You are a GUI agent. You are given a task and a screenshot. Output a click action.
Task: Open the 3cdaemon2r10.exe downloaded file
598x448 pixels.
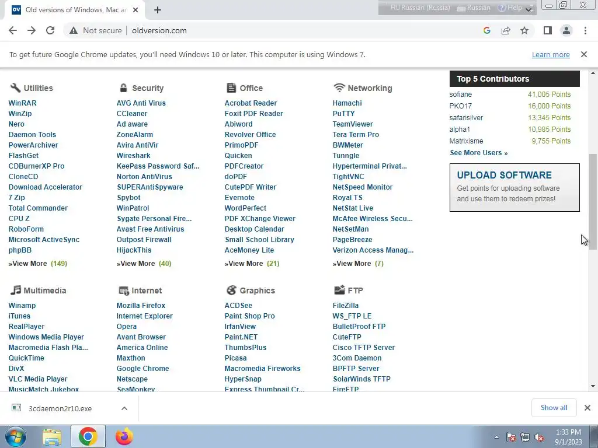60,408
